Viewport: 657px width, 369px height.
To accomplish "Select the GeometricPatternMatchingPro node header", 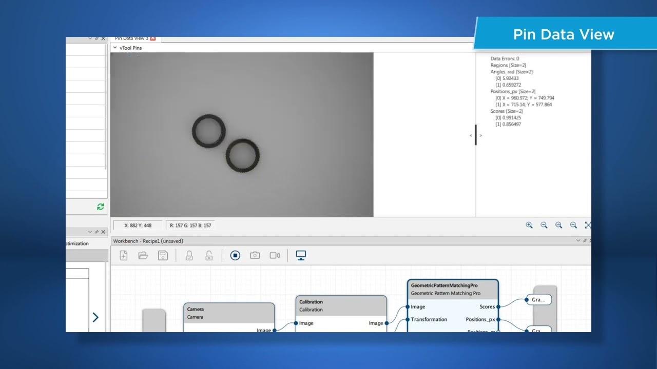I will [x=453, y=289].
